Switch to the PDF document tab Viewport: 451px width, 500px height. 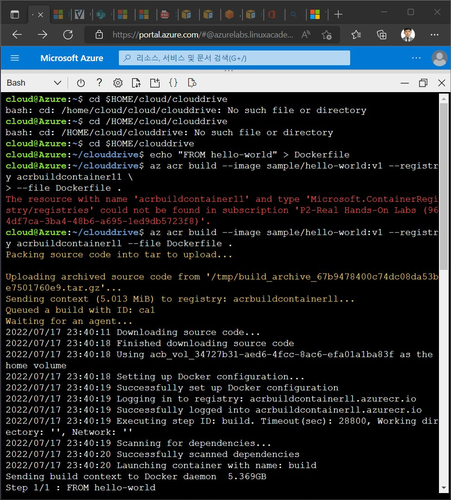165,14
